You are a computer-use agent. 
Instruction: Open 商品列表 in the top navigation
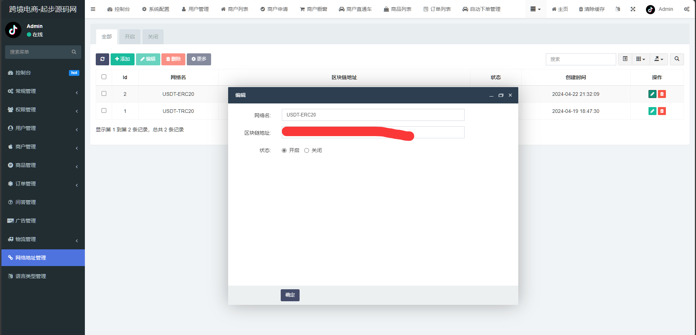tap(398, 9)
